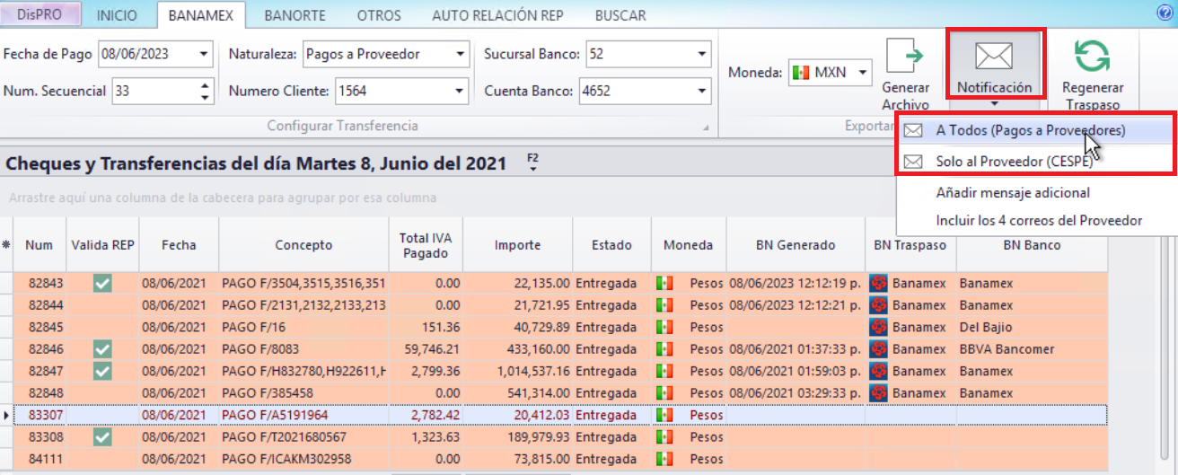Screen dimensions: 1178x475
Task: Sort by the Estado column header
Action: (x=611, y=245)
